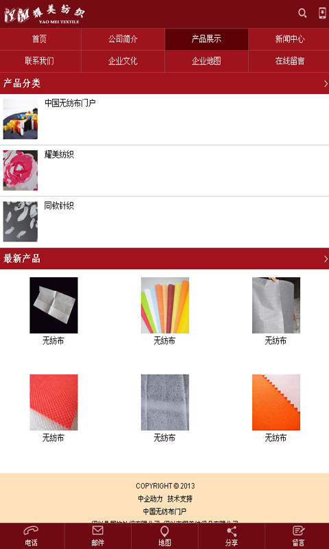Open the 在线留言 menu item
This screenshot has width=329, height=549.
pos(289,61)
